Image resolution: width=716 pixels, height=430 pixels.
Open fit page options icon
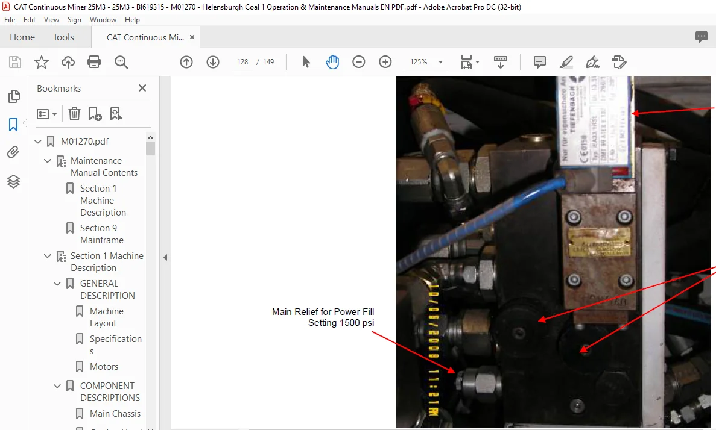click(x=467, y=62)
